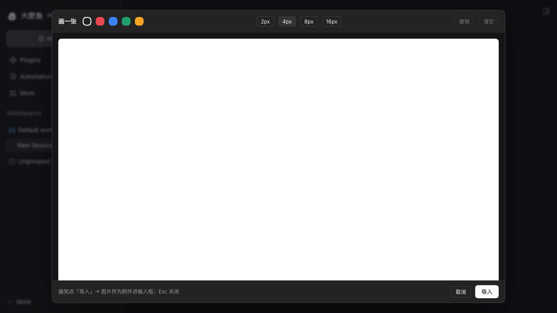Open Automation in the background sidebar
557x313 pixels.
tap(30, 77)
